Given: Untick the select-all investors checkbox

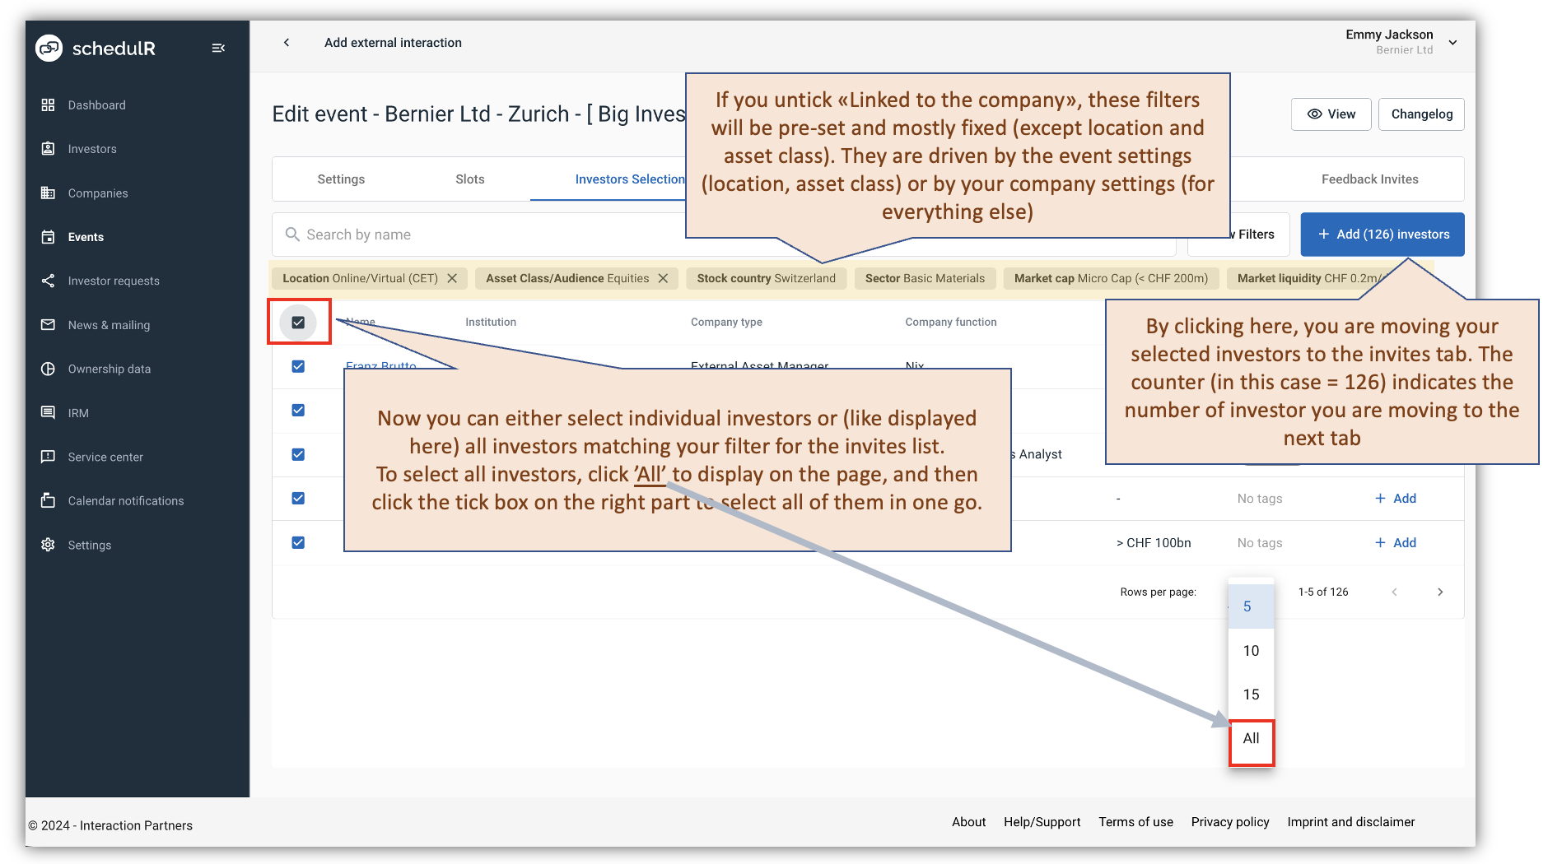Looking at the screenshot, I should [x=298, y=323].
